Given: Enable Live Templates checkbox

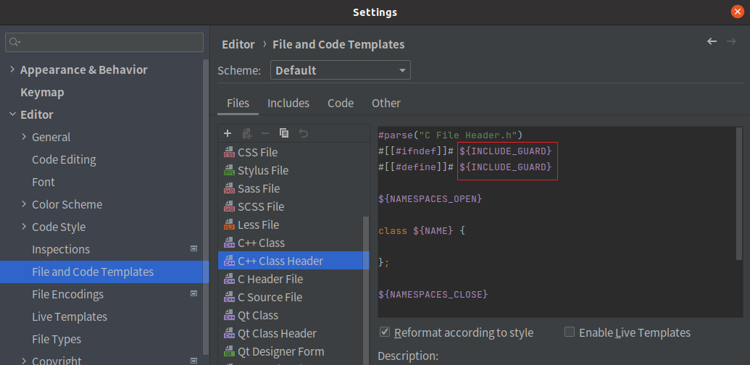Looking at the screenshot, I should [569, 332].
